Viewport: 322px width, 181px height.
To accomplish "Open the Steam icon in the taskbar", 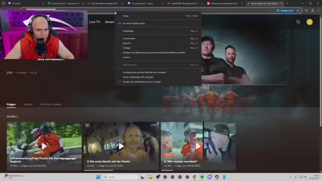I will click(x=217, y=177).
